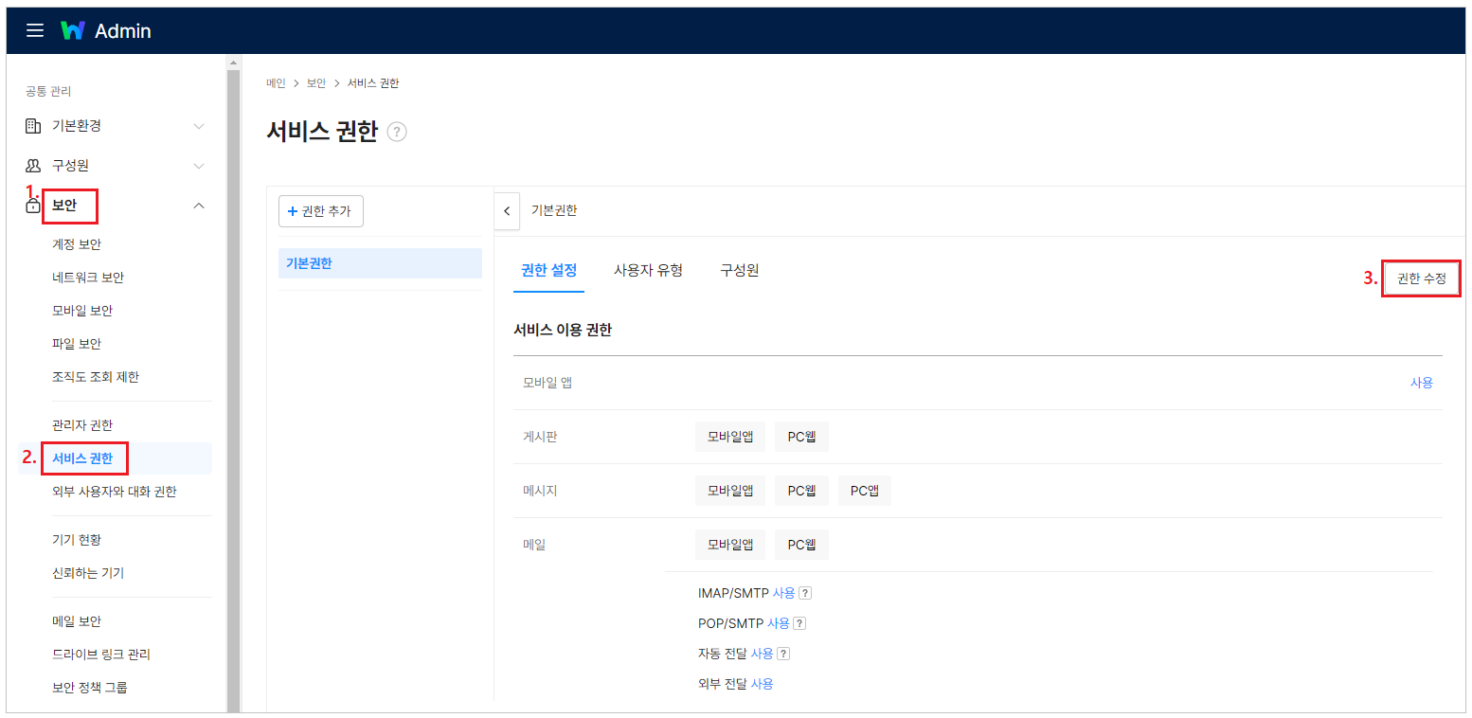Click 보안 breadcrumb link
This screenshot has height=718, width=1472.
click(316, 83)
